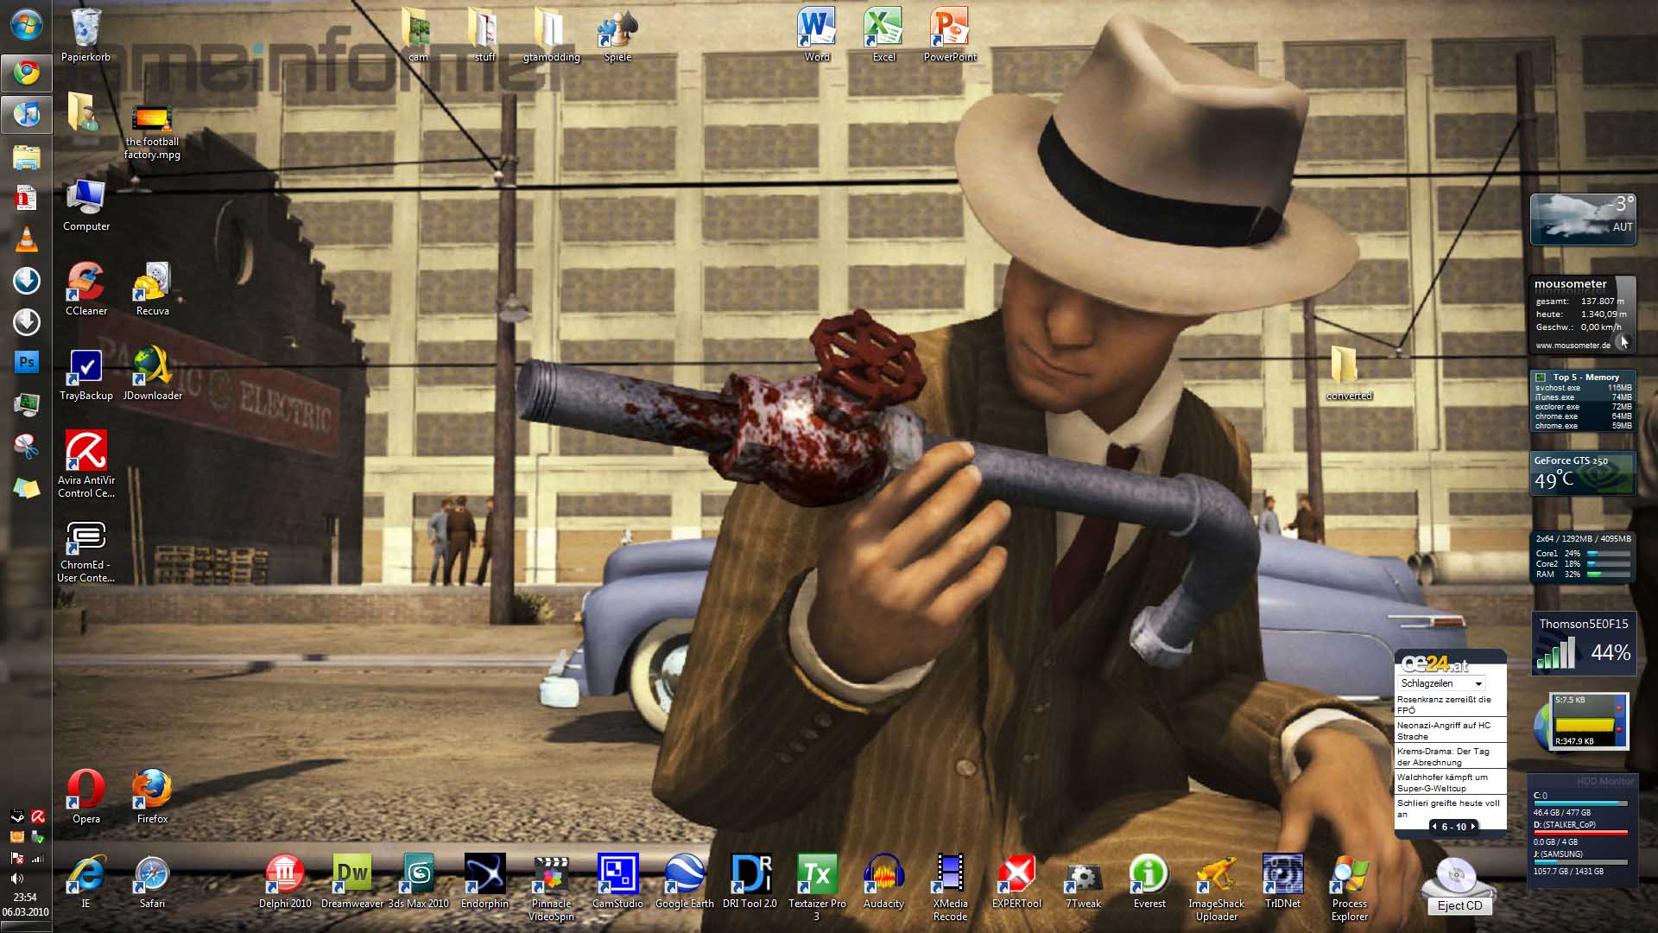
Task: Open Photoshop from the taskbar
Action: tap(26, 362)
